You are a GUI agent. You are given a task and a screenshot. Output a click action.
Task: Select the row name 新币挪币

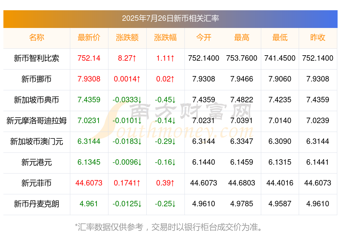point(36,79)
